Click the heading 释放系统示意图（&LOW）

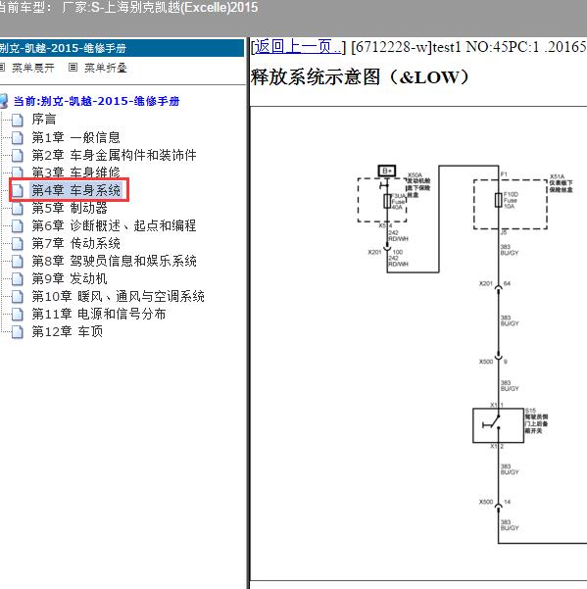tap(360, 77)
